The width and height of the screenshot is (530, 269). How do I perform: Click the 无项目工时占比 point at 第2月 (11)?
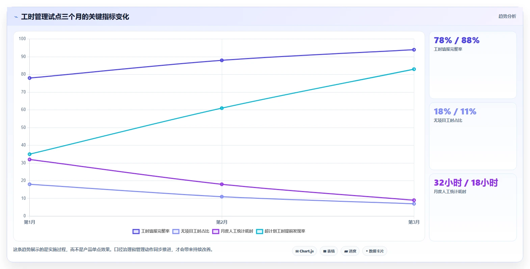pos(222,197)
